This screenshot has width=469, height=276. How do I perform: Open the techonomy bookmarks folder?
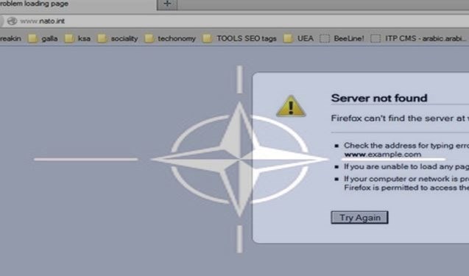pos(170,38)
